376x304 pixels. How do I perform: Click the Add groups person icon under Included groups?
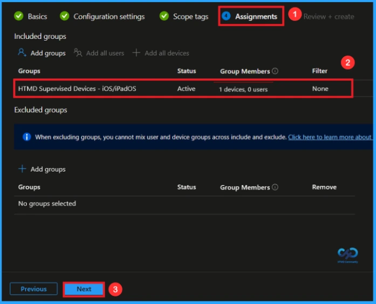[22, 53]
